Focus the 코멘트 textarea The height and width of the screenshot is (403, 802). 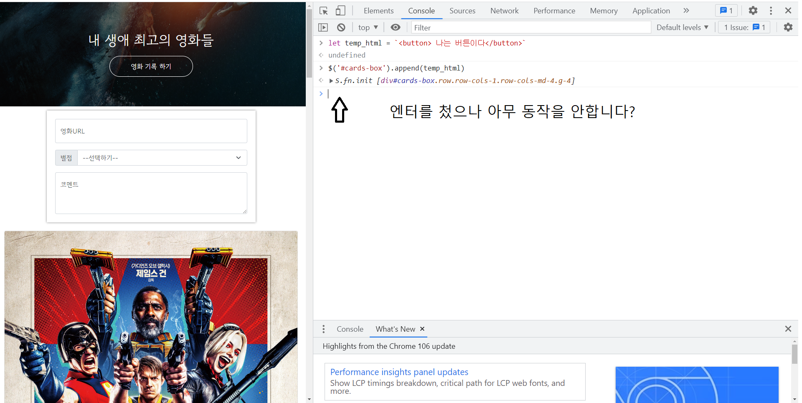151,193
